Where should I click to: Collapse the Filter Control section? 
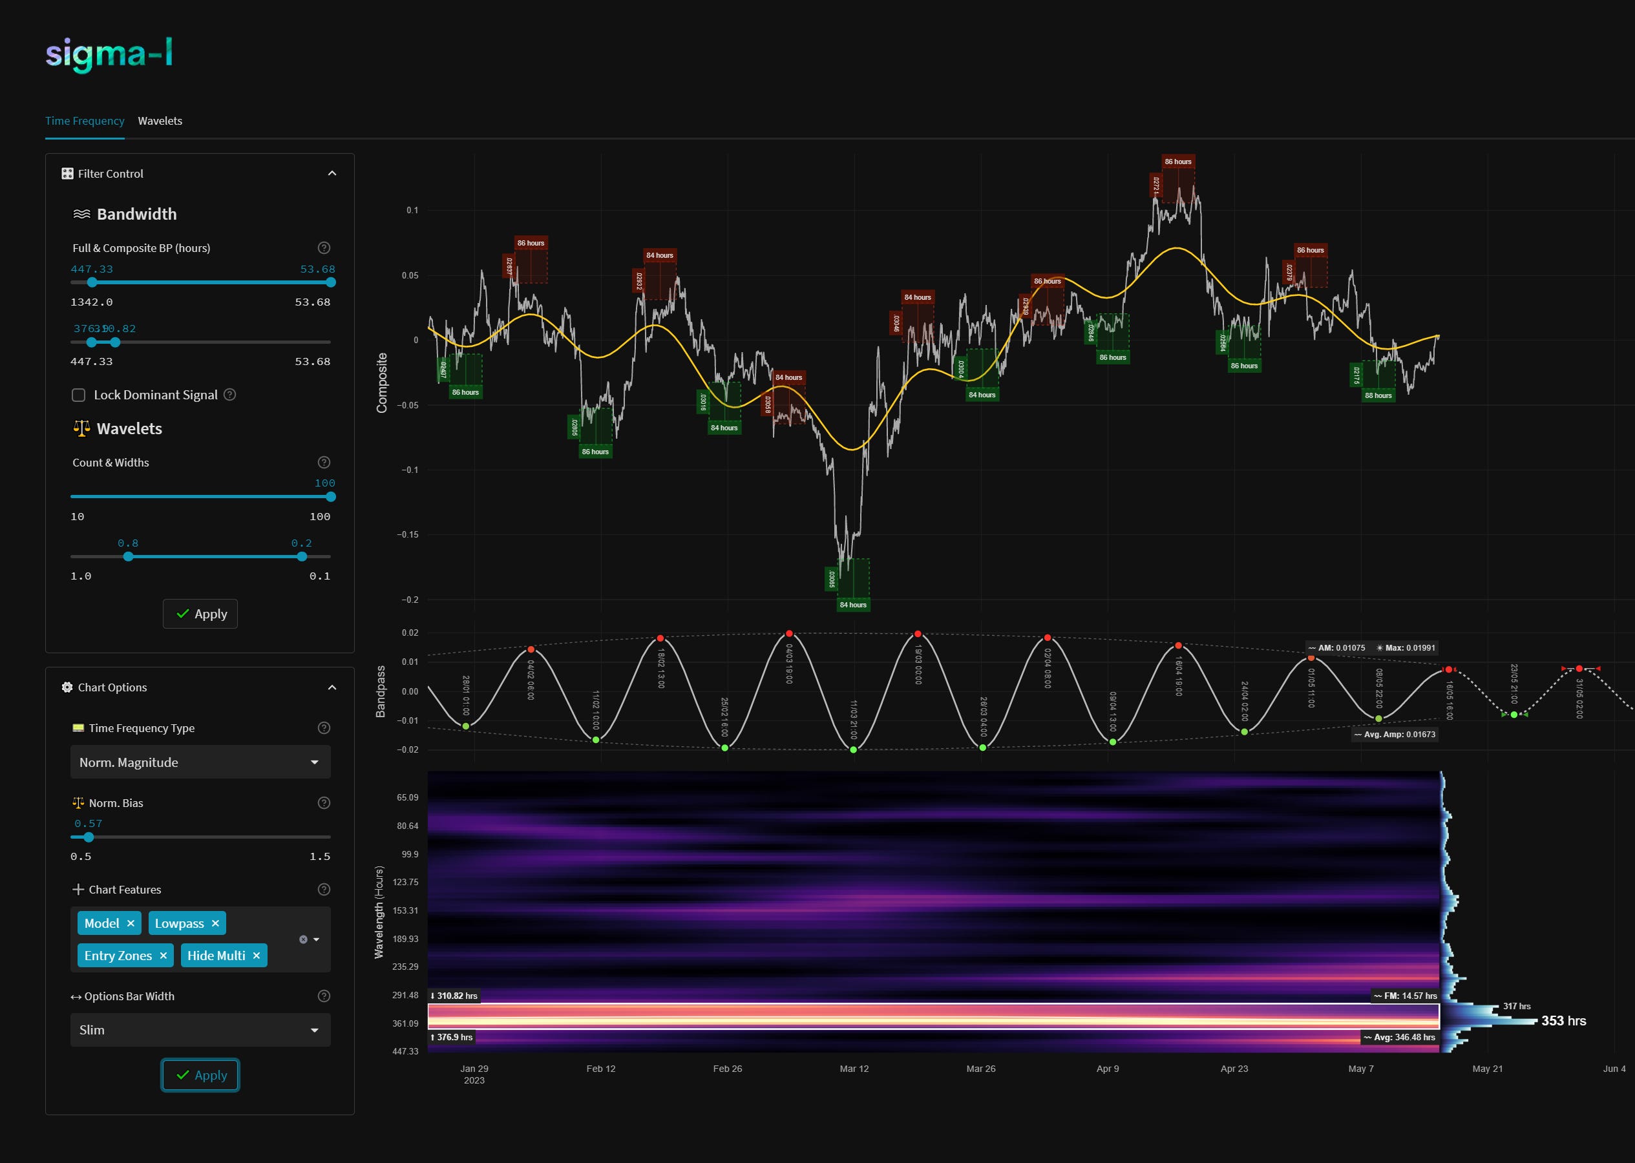[x=332, y=173]
